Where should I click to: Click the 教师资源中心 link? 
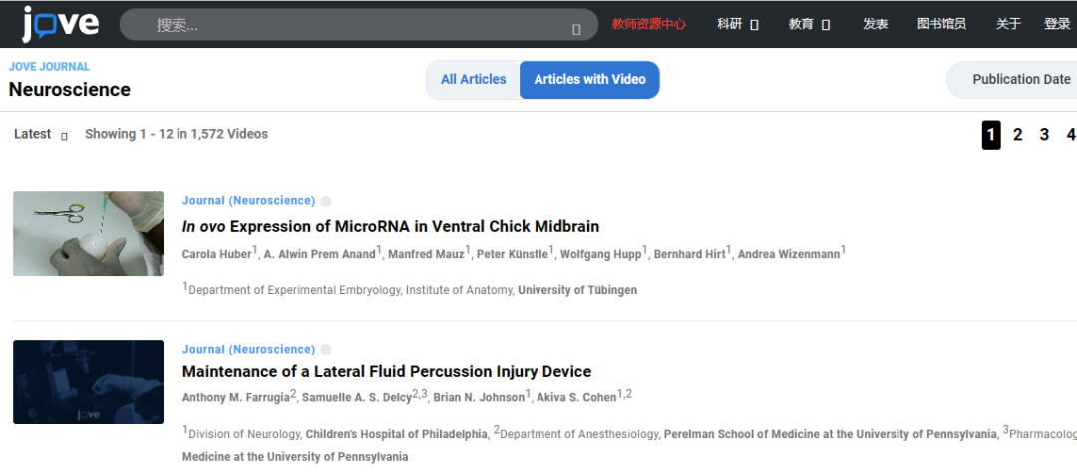click(x=649, y=24)
